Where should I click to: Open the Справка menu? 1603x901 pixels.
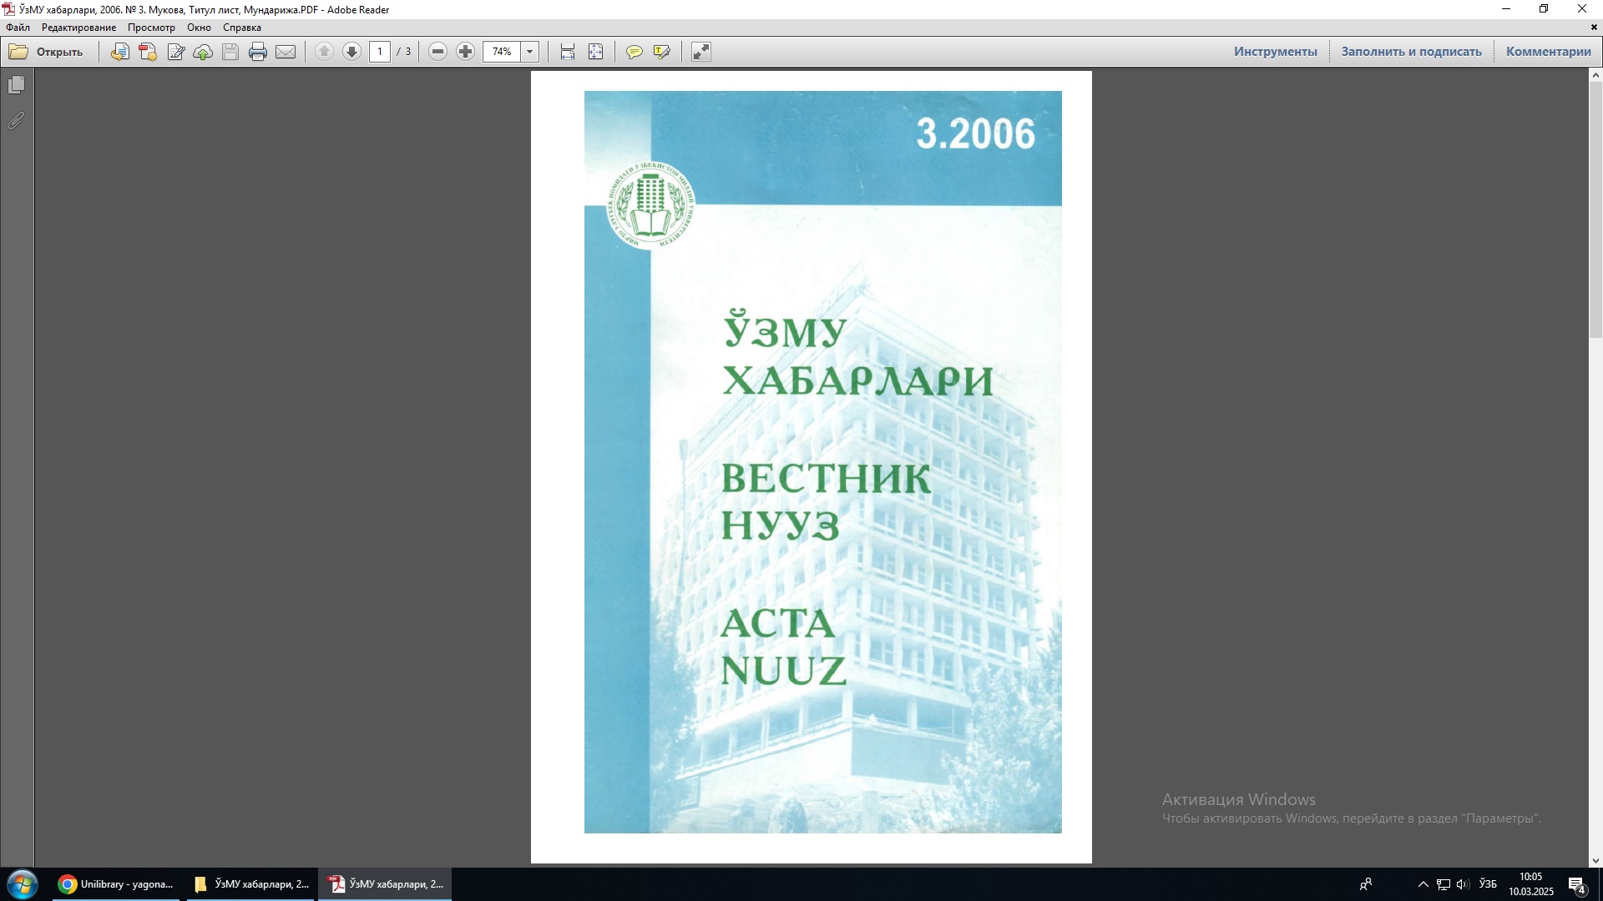click(x=241, y=28)
